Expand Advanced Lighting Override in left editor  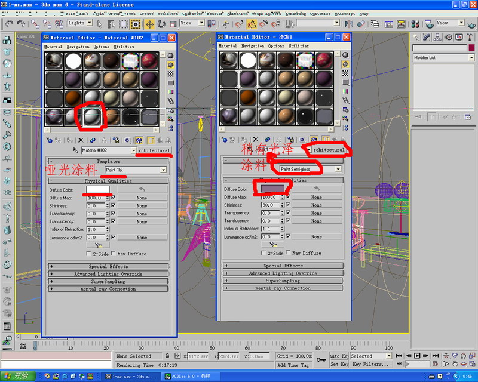click(x=108, y=274)
